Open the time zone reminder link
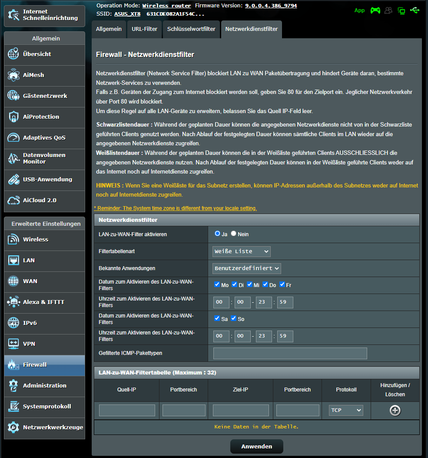 [176, 208]
